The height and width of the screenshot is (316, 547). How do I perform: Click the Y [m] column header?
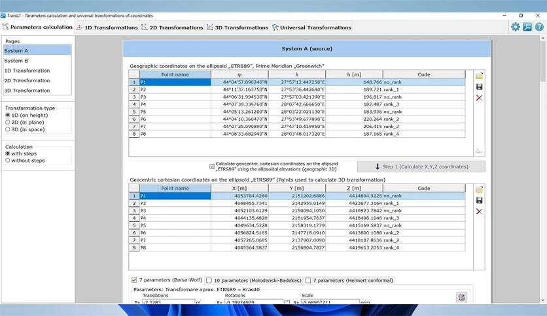click(x=297, y=188)
